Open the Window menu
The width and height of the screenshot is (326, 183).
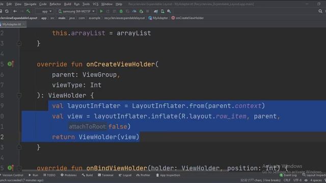point(106,4)
